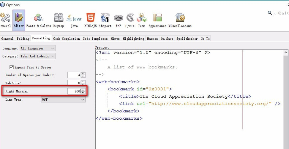Switch to the Code Templates tab
This screenshot has height=149, width=289.
click(x=95, y=39)
